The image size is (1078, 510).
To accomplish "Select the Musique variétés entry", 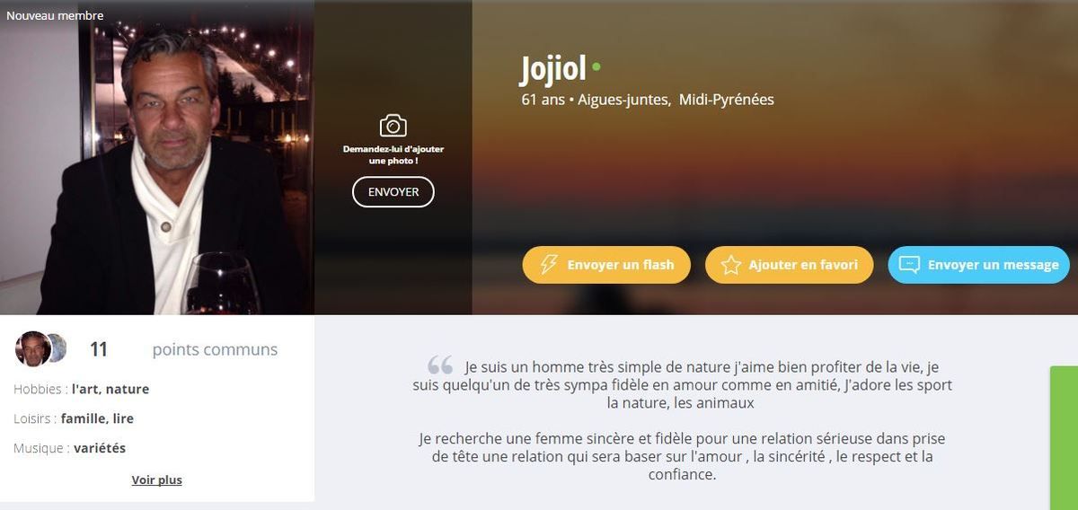I will [70, 448].
